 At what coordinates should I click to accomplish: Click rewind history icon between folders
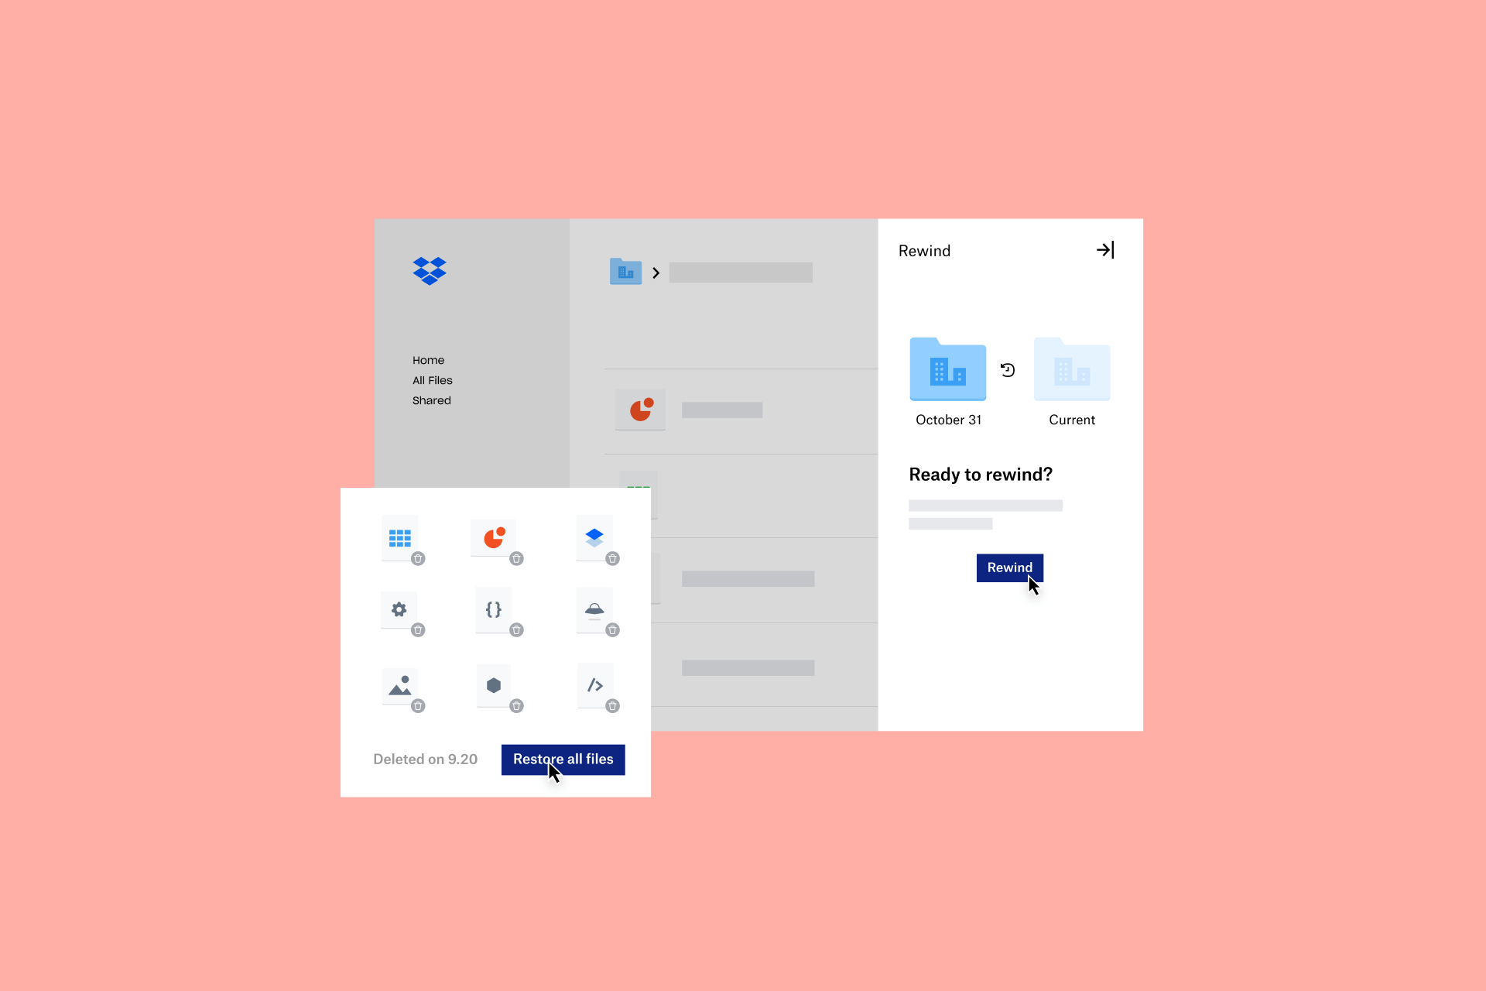coord(1006,371)
